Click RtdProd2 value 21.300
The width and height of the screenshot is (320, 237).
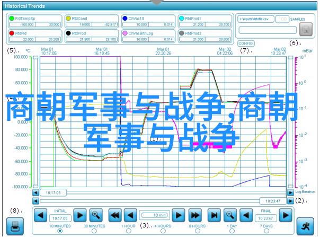[192, 39]
